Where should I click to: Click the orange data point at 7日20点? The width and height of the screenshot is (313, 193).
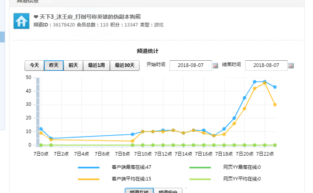pos(244,108)
